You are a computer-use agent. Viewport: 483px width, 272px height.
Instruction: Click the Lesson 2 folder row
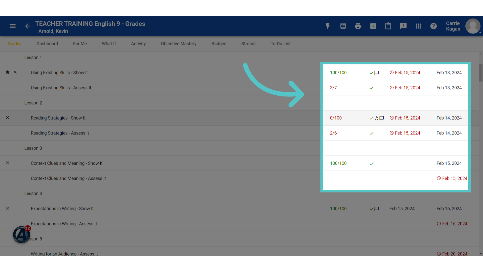pyautogui.click(x=239, y=103)
